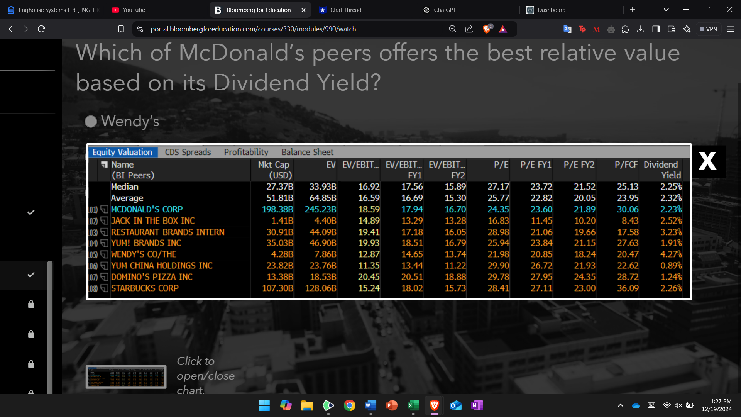Launch Leo AI sparkle icon
The image size is (741, 417).
(687, 29)
